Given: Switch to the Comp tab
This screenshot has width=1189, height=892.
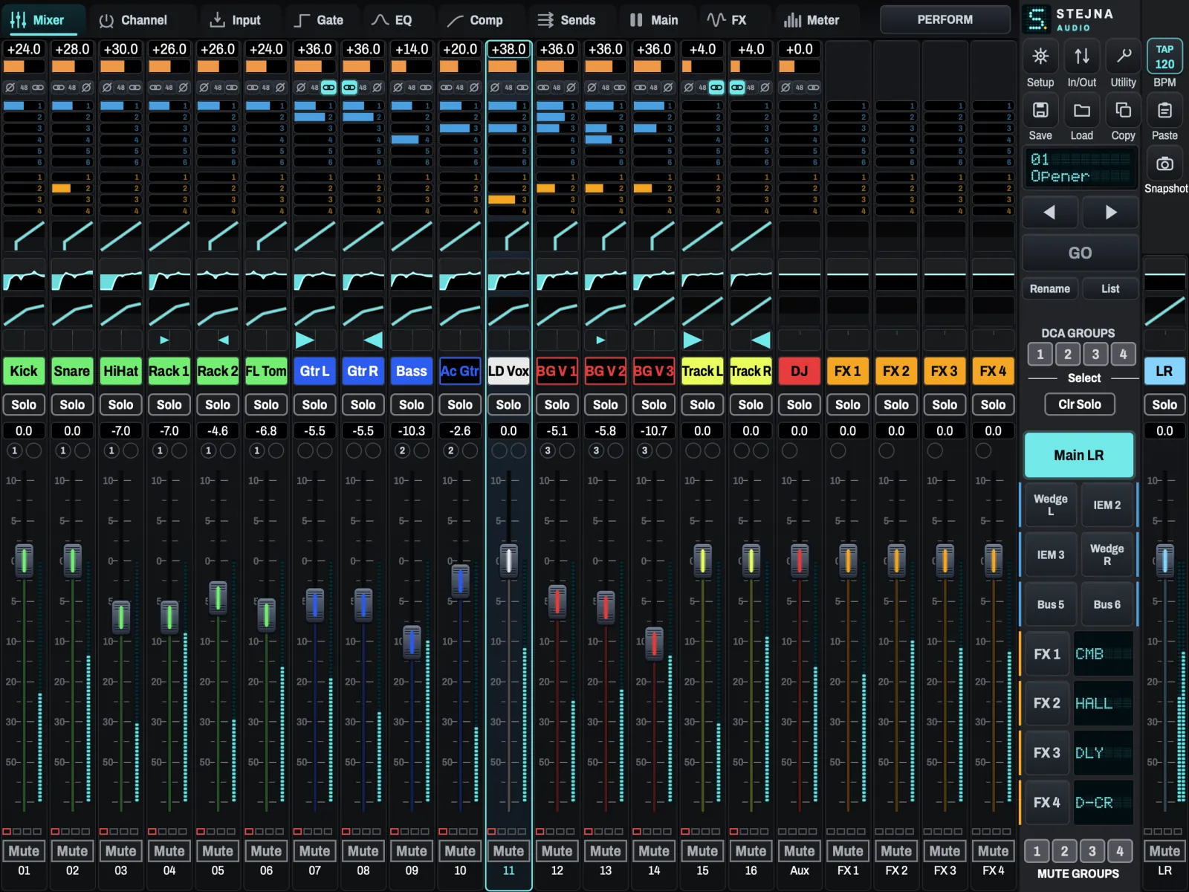Looking at the screenshot, I should click(x=476, y=20).
